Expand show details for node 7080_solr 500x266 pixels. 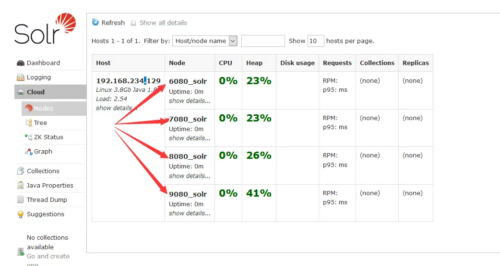[x=190, y=138]
